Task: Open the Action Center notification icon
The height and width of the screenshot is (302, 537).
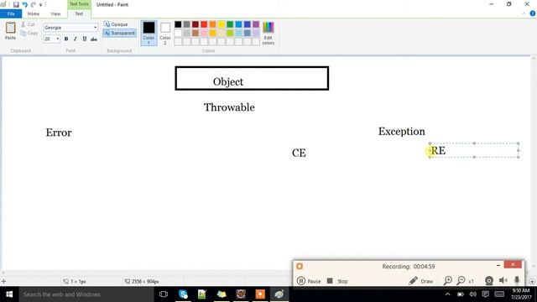Action: 485,294
